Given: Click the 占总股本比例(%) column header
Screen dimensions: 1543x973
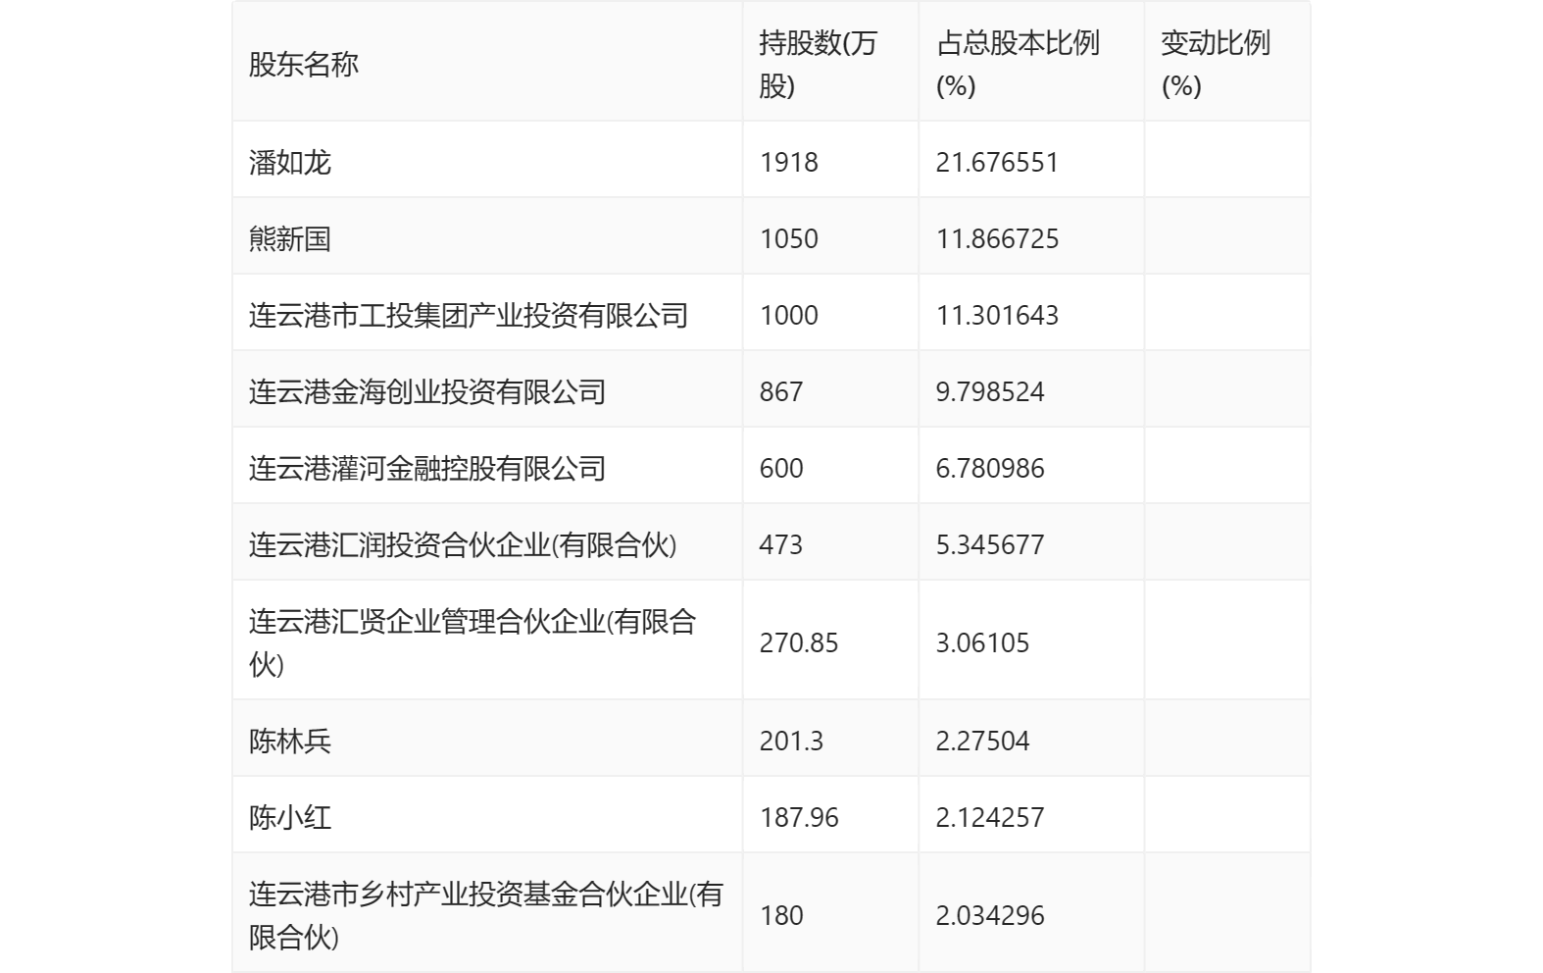Looking at the screenshot, I should (1018, 65).
